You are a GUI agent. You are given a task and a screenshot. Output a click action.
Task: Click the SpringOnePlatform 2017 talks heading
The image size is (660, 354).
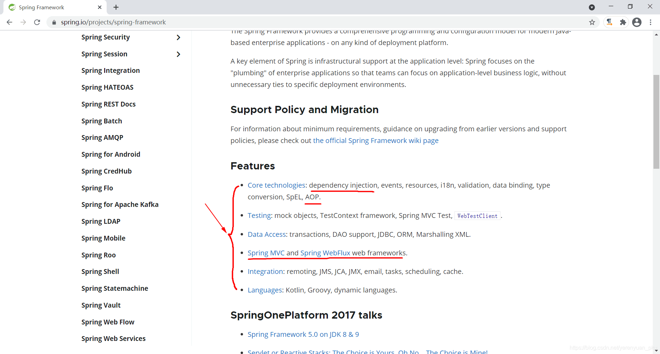(x=306, y=315)
